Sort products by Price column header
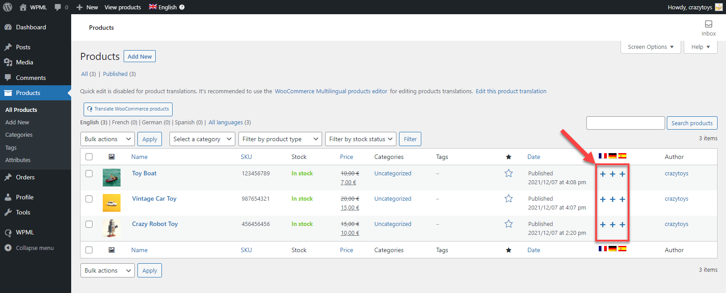 347,157
